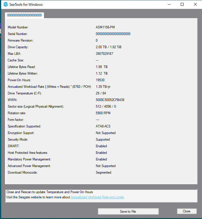
Task: Click the Close and Rescan instruction text
Action: [49, 192]
